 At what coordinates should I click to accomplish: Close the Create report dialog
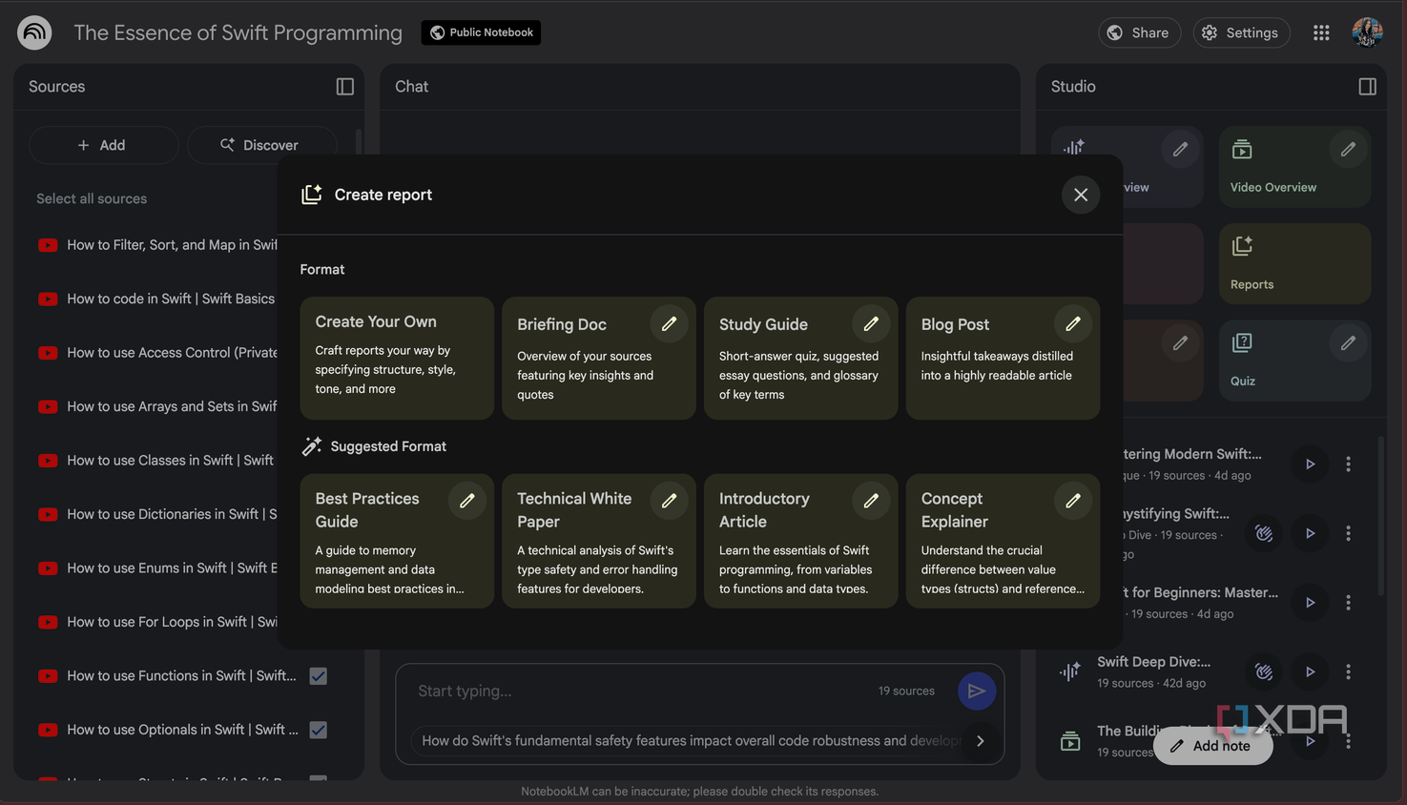point(1081,195)
